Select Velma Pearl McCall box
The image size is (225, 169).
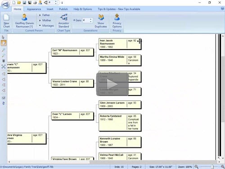click(x=120, y=156)
